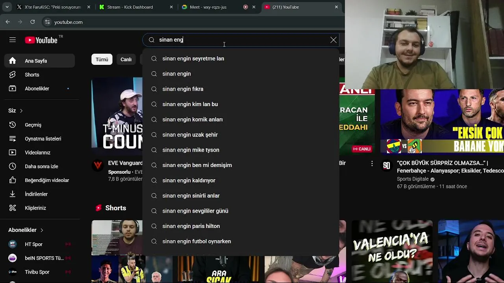This screenshot has width=504, height=283.
Task: Open the beIN SPORTS Tü... channel
Action: click(39, 258)
